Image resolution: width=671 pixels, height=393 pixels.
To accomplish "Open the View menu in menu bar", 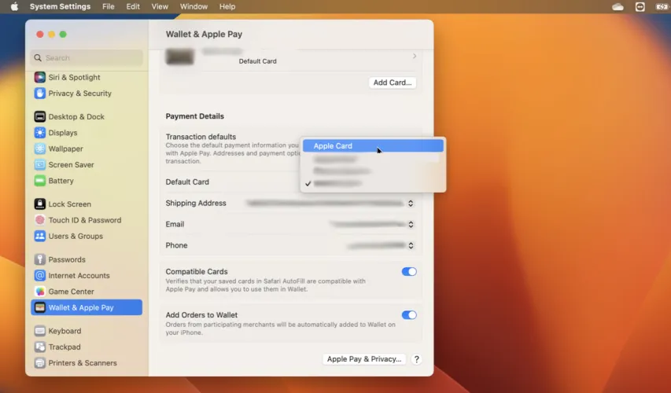I will [x=160, y=7].
